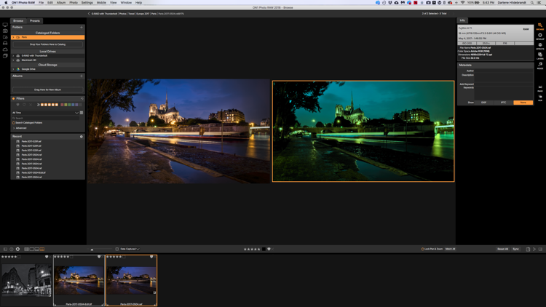Filter by green color label swatch
Viewport: 546px width, 307px height.
click(69, 105)
